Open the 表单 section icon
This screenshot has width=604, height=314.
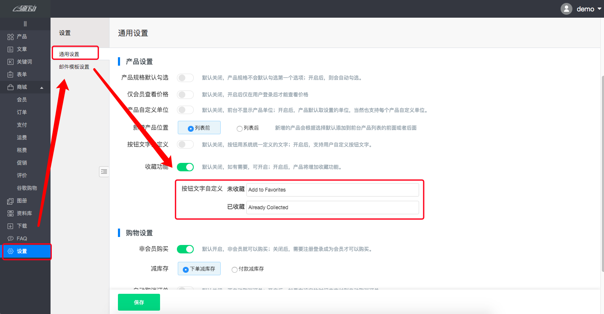[11, 75]
